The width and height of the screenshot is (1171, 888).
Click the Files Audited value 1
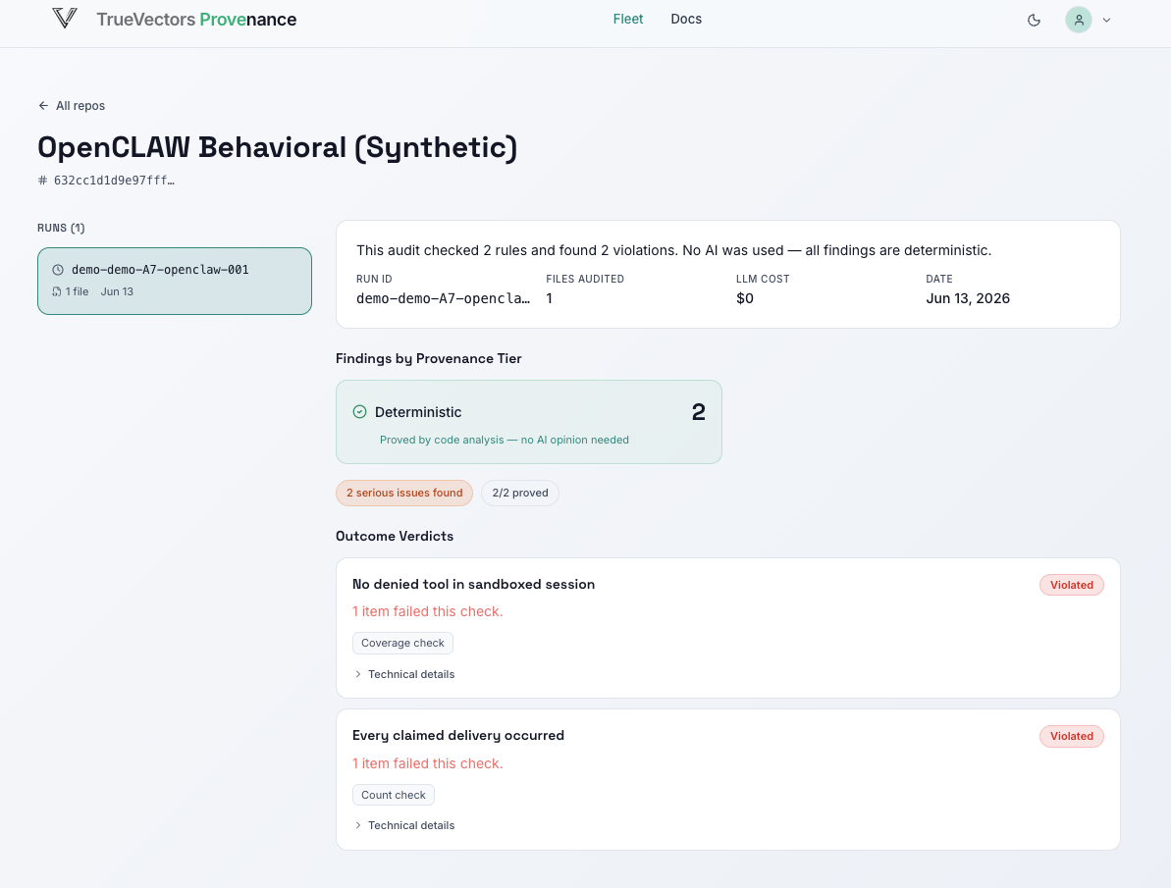[549, 298]
